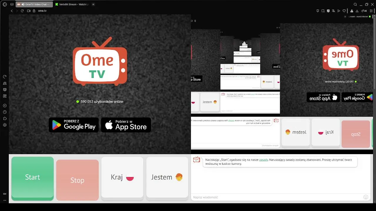Open the ad blocker shield icon

click(328, 11)
